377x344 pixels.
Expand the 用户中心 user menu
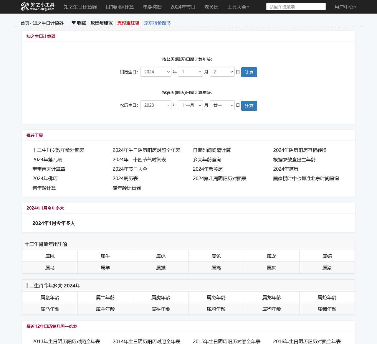point(345,7)
